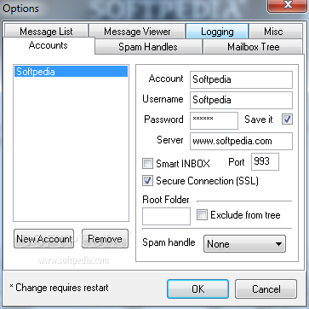Click the Server address field
Viewport: 309px width, 309px height.
(241, 141)
